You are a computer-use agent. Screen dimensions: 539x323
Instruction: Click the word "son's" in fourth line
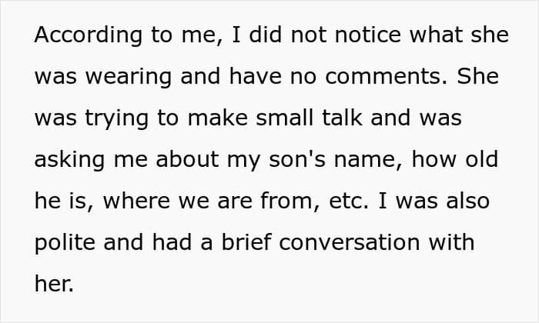297,160
